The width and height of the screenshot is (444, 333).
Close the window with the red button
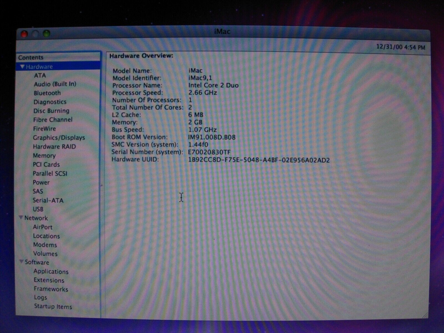(x=24, y=34)
